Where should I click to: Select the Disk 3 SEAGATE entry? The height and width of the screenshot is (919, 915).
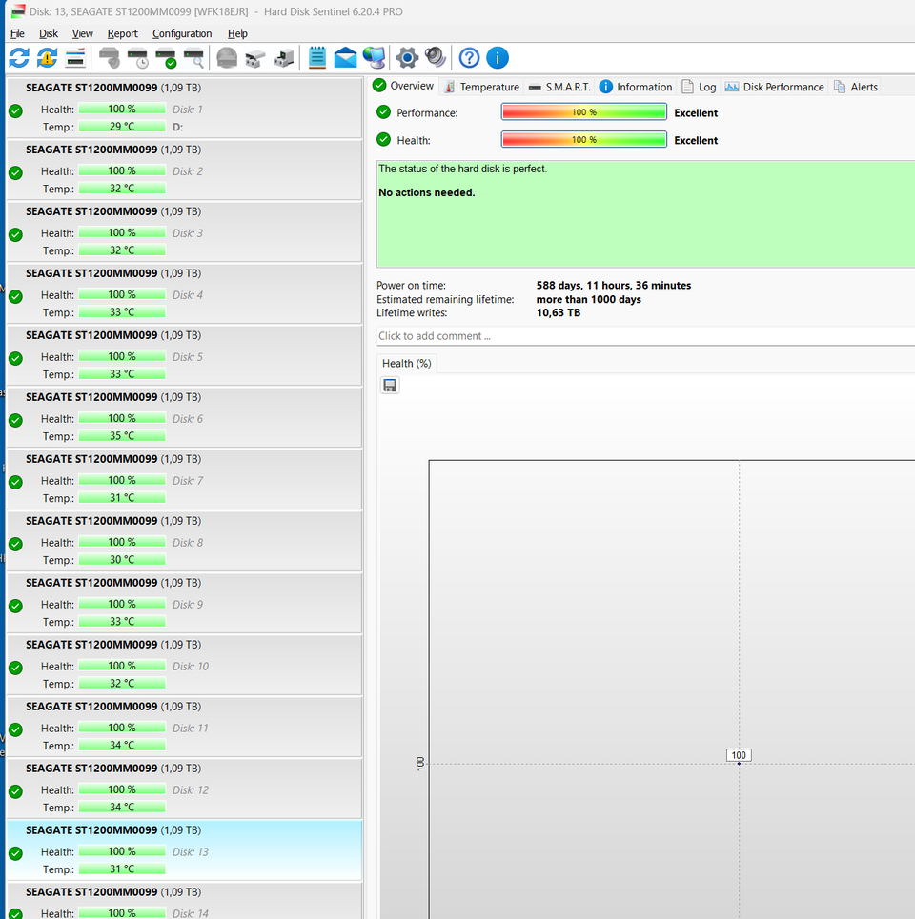pos(184,231)
